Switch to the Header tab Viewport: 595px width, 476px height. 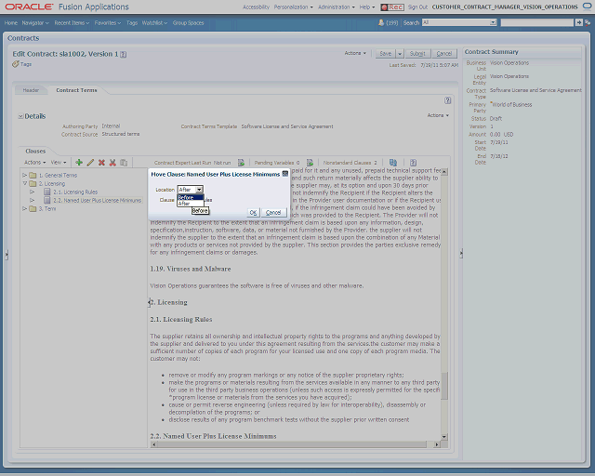[31, 90]
